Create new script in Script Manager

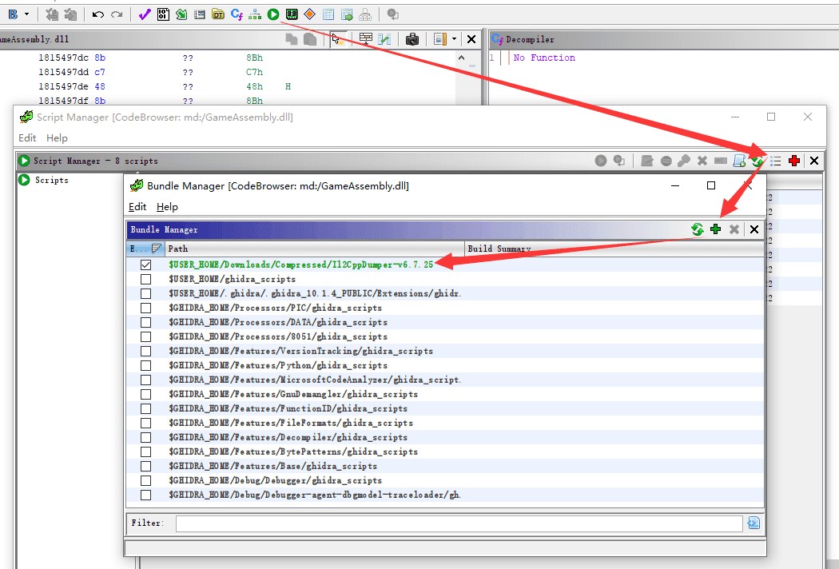click(x=740, y=161)
